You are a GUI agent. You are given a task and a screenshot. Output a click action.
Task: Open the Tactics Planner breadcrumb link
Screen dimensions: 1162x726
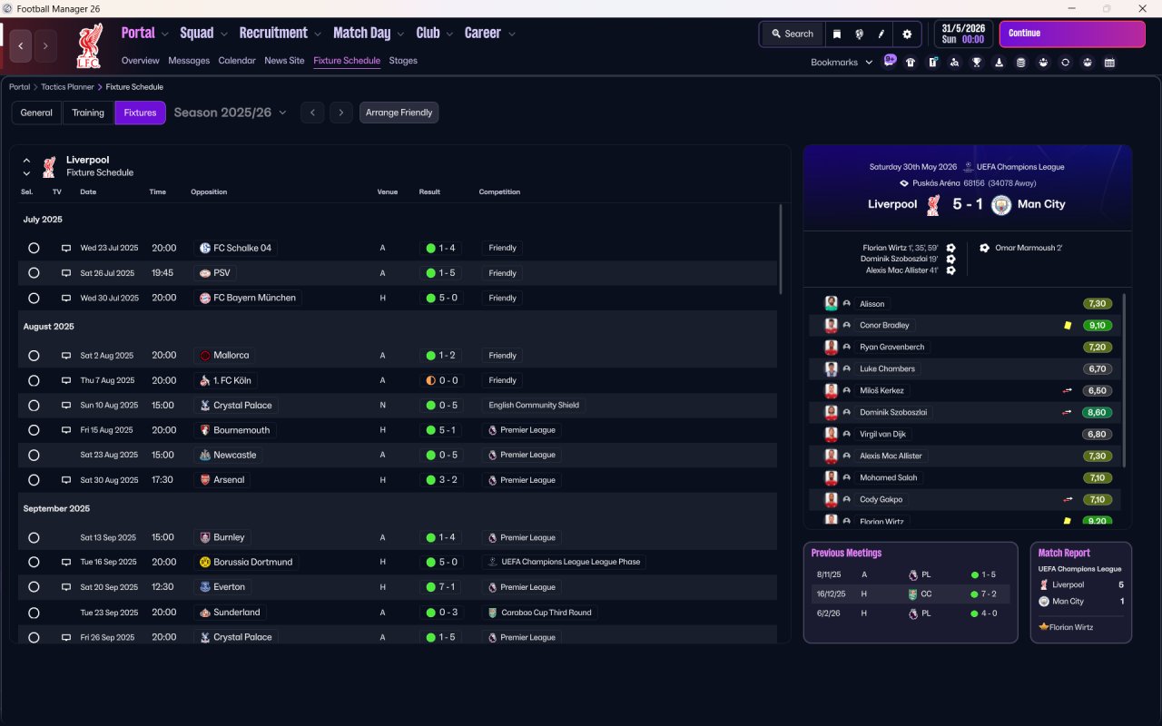(x=68, y=87)
